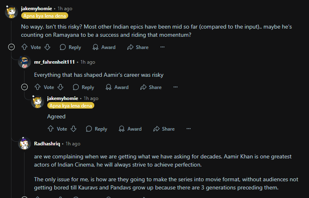Collapse jakemyhomie's top comment thread
The image size is (309, 198).
click(11, 47)
